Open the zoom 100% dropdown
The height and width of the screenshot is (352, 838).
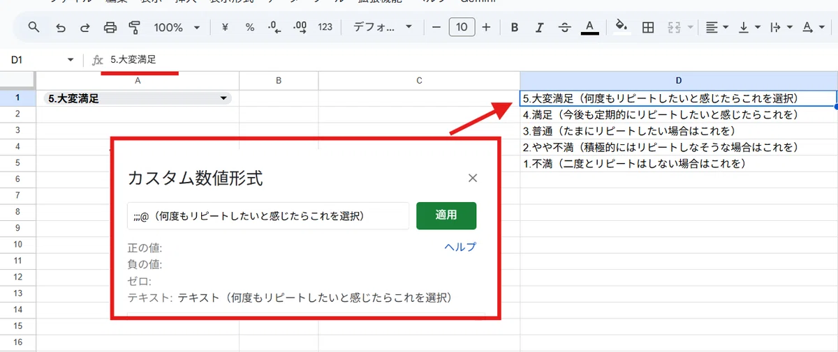coord(176,28)
